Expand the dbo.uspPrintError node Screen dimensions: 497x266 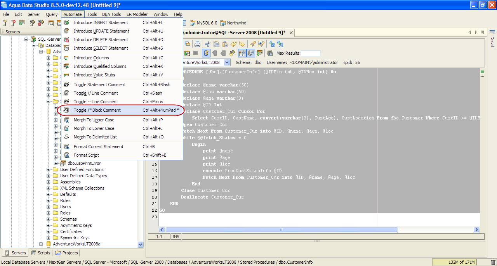[x=56, y=163]
